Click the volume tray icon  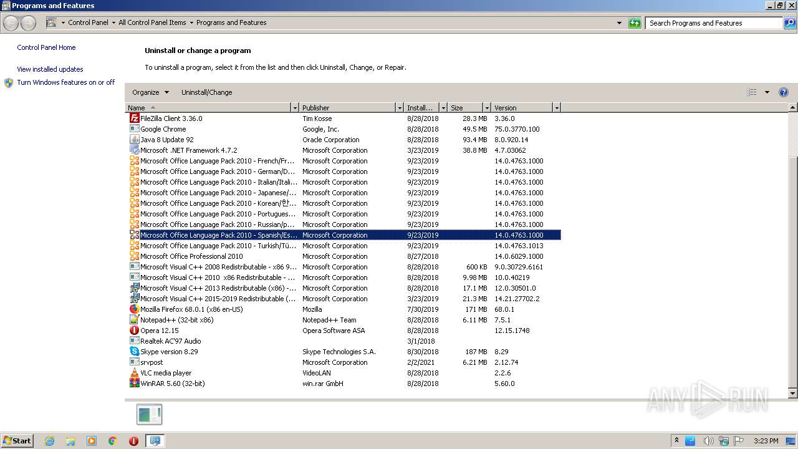click(708, 441)
